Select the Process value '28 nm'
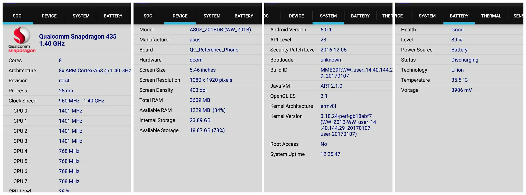This screenshot has height=195, width=526. [66, 91]
